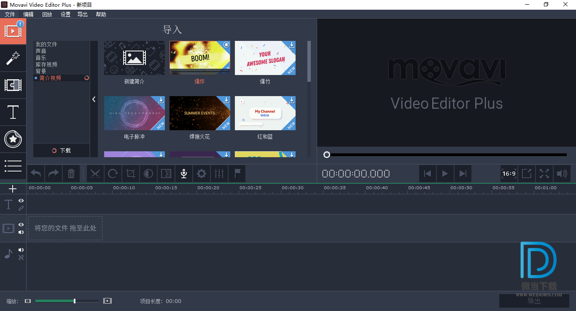Open the 编辑 menu

pos(29,14)
